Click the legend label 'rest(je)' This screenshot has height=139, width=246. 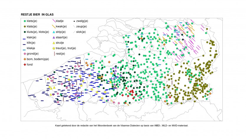pyautogui.click(x=60, y=54)
